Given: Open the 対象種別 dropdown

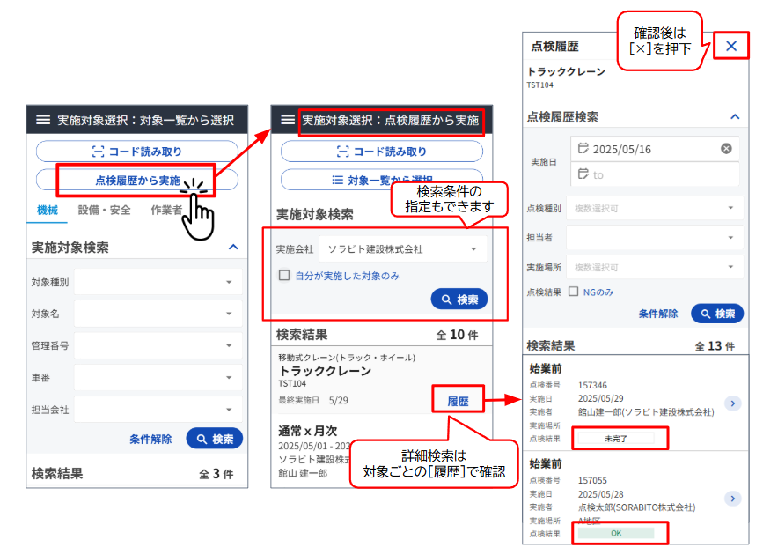Looking at the screenshot, I should pos(158,282).
